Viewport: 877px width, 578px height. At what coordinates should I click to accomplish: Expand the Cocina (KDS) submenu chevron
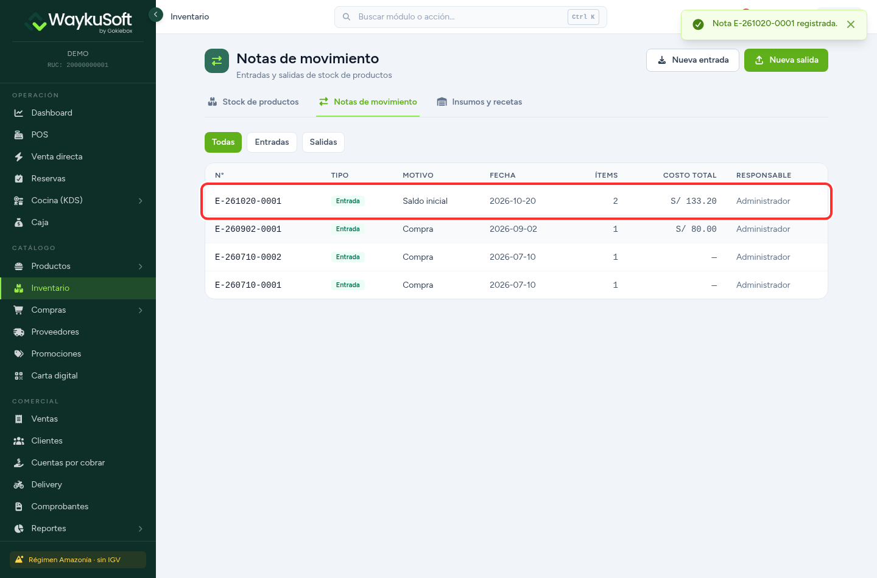[x=141, y=201]
